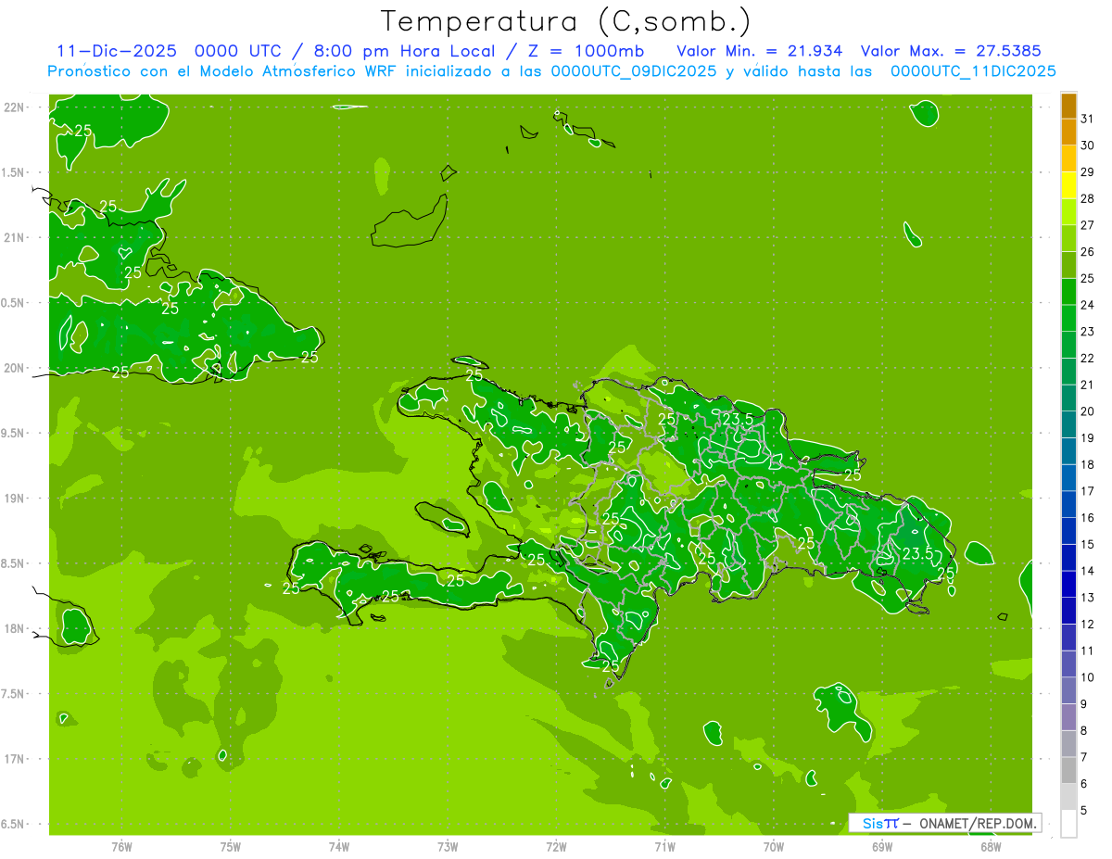Click purple legend swatch between 8 and 9
The image size is (1112, 859).
1068,717
